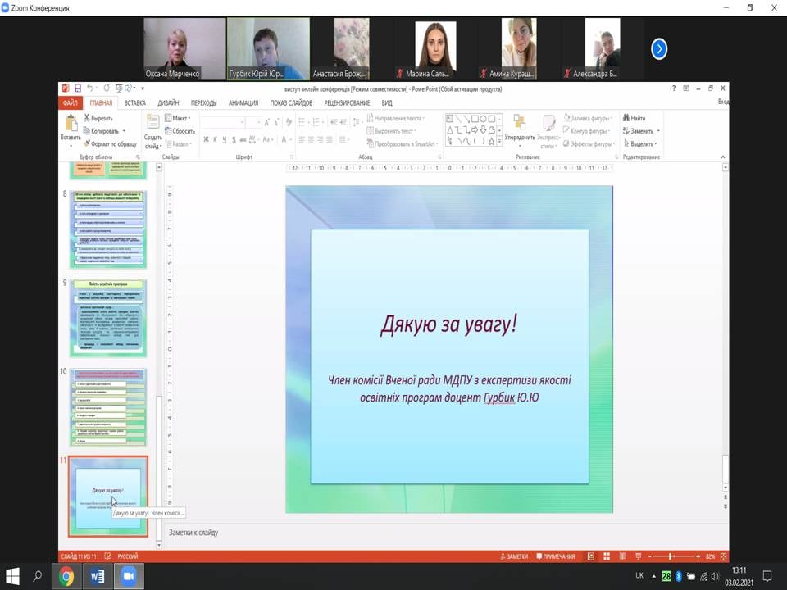This screenshot has width=787, height=590.
Task: Open the ВСТАВКА ribbon tab
Action: pos(135,103)
